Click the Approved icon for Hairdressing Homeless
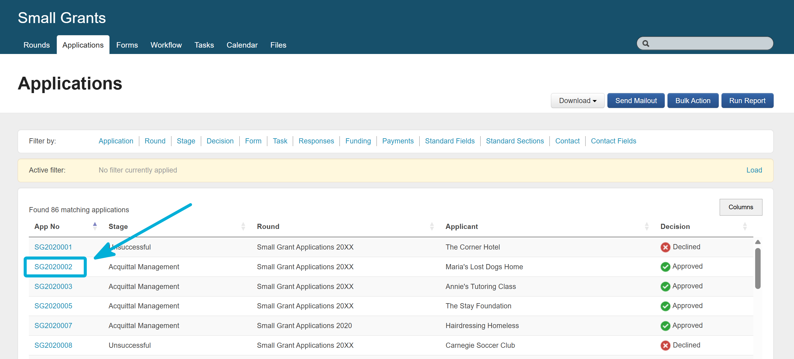The width and height of the screenshot is (794, 359). point(665,326)
